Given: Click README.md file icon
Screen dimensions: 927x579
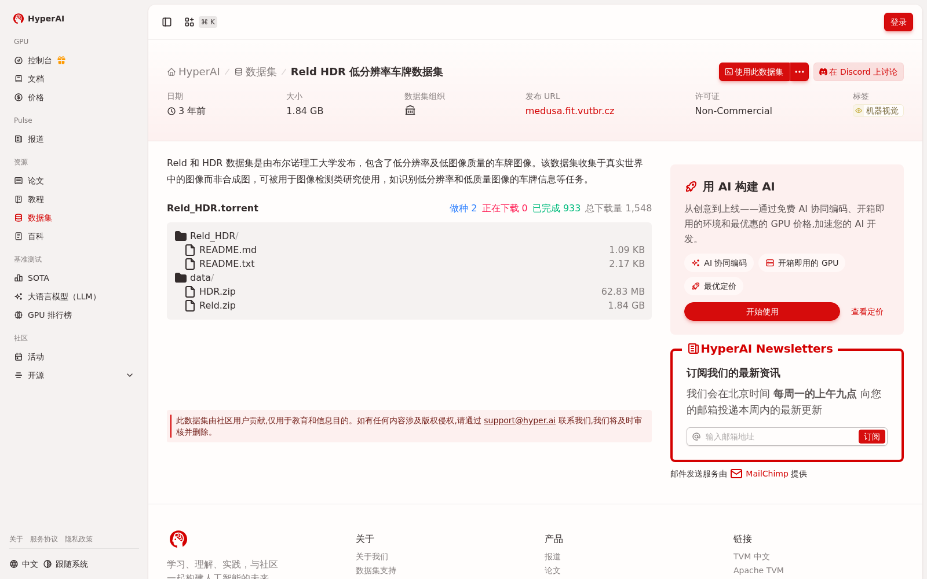Looking at the screenshot, I should click(190, 250).
